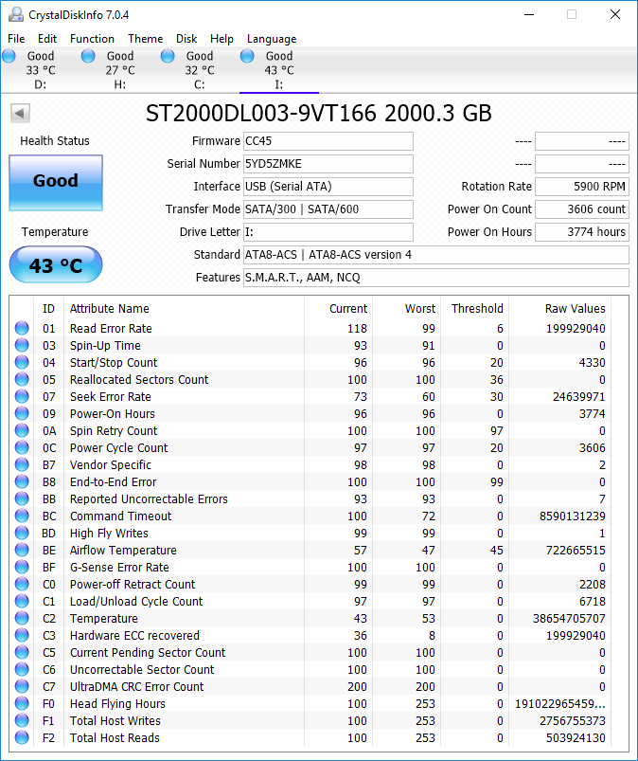Viewport: 638px width, 761px height.
Task: Click the Threshold column header
Action: tap(474, 309)
